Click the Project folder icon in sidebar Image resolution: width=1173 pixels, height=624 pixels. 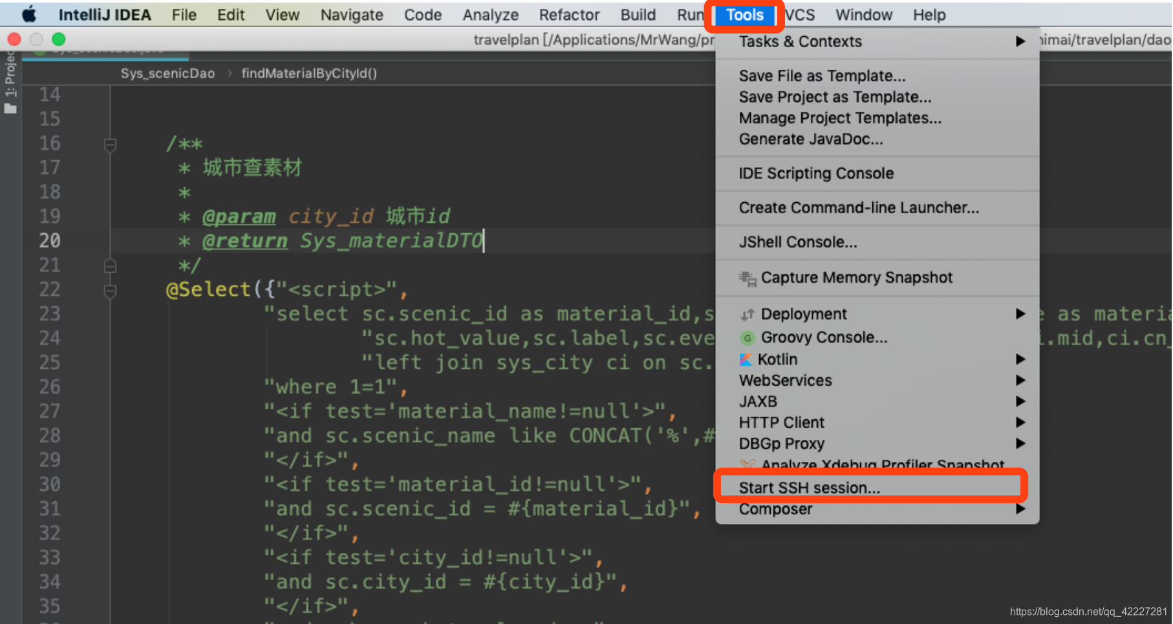(x=10, y=109)
